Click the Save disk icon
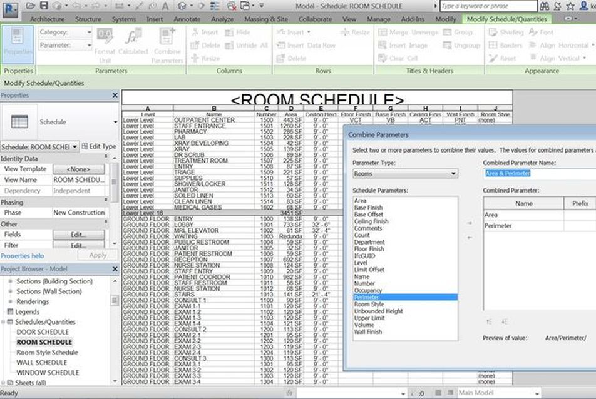596x399 pixels. click(44, 6)
